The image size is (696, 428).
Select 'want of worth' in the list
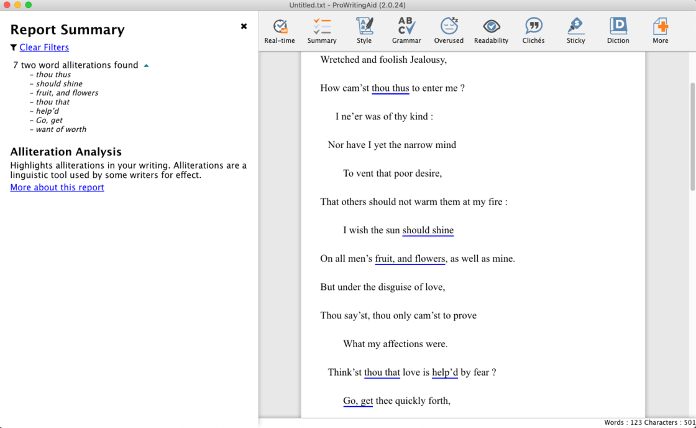coord(62,129)
